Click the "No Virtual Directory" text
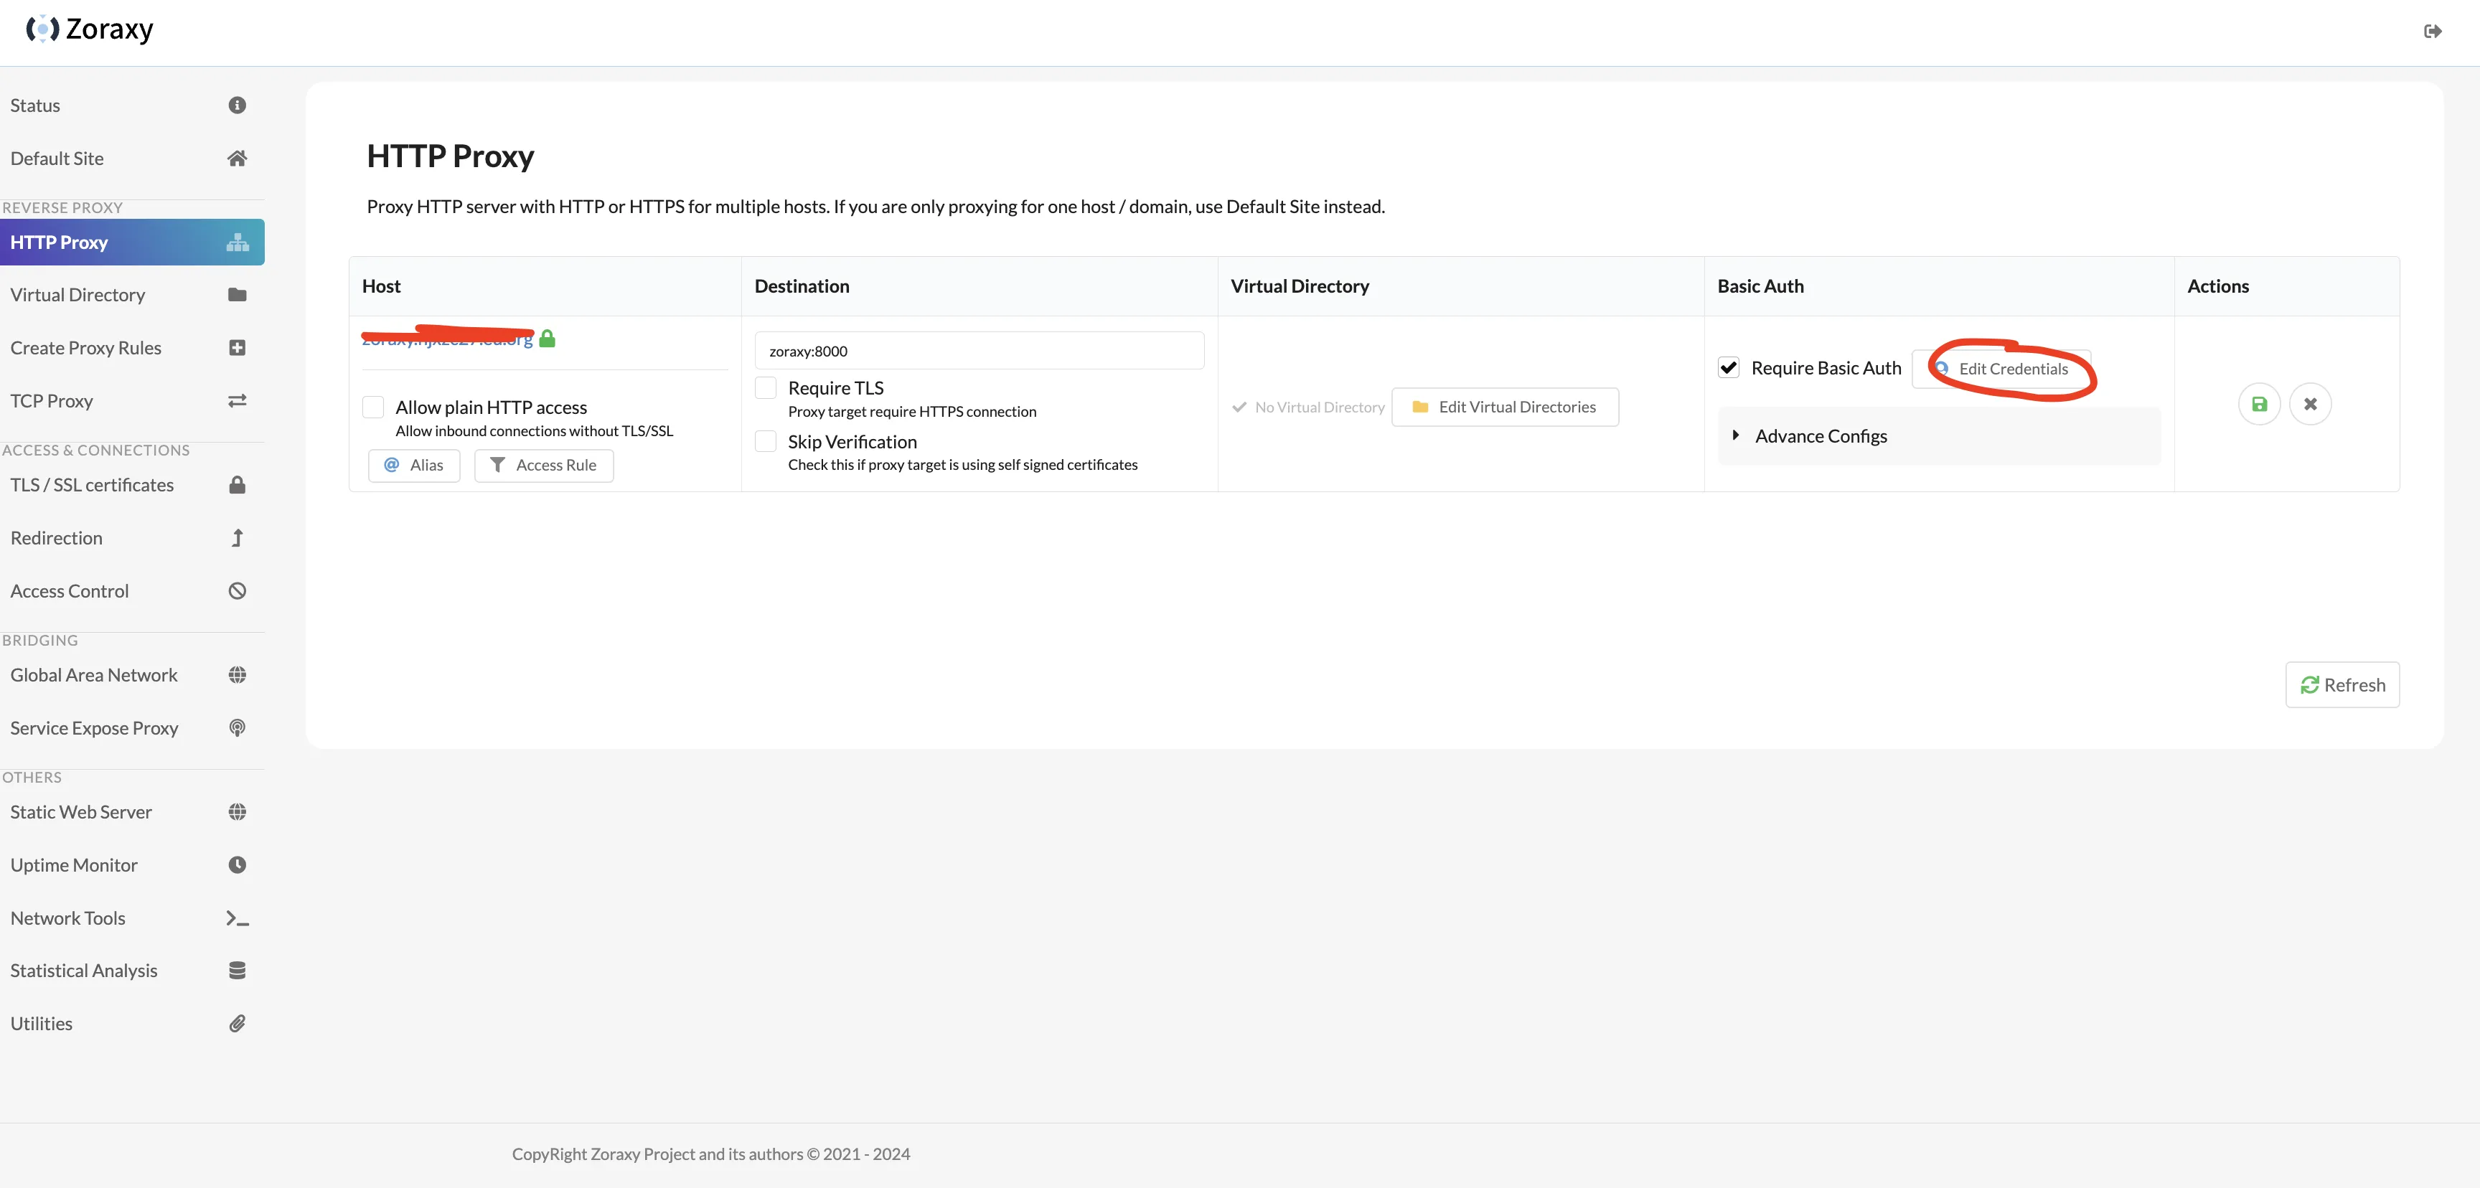Screen dimensions: 2480x1188 coord(1319,407)
